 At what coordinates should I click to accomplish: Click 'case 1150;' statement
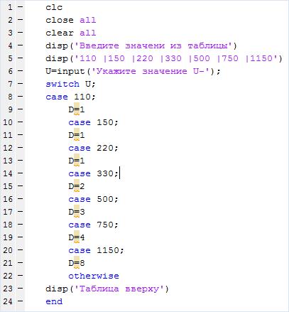96,250
